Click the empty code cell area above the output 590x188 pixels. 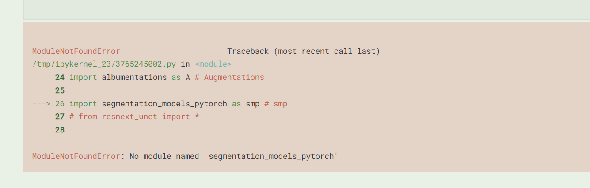(x=307, y=10)
